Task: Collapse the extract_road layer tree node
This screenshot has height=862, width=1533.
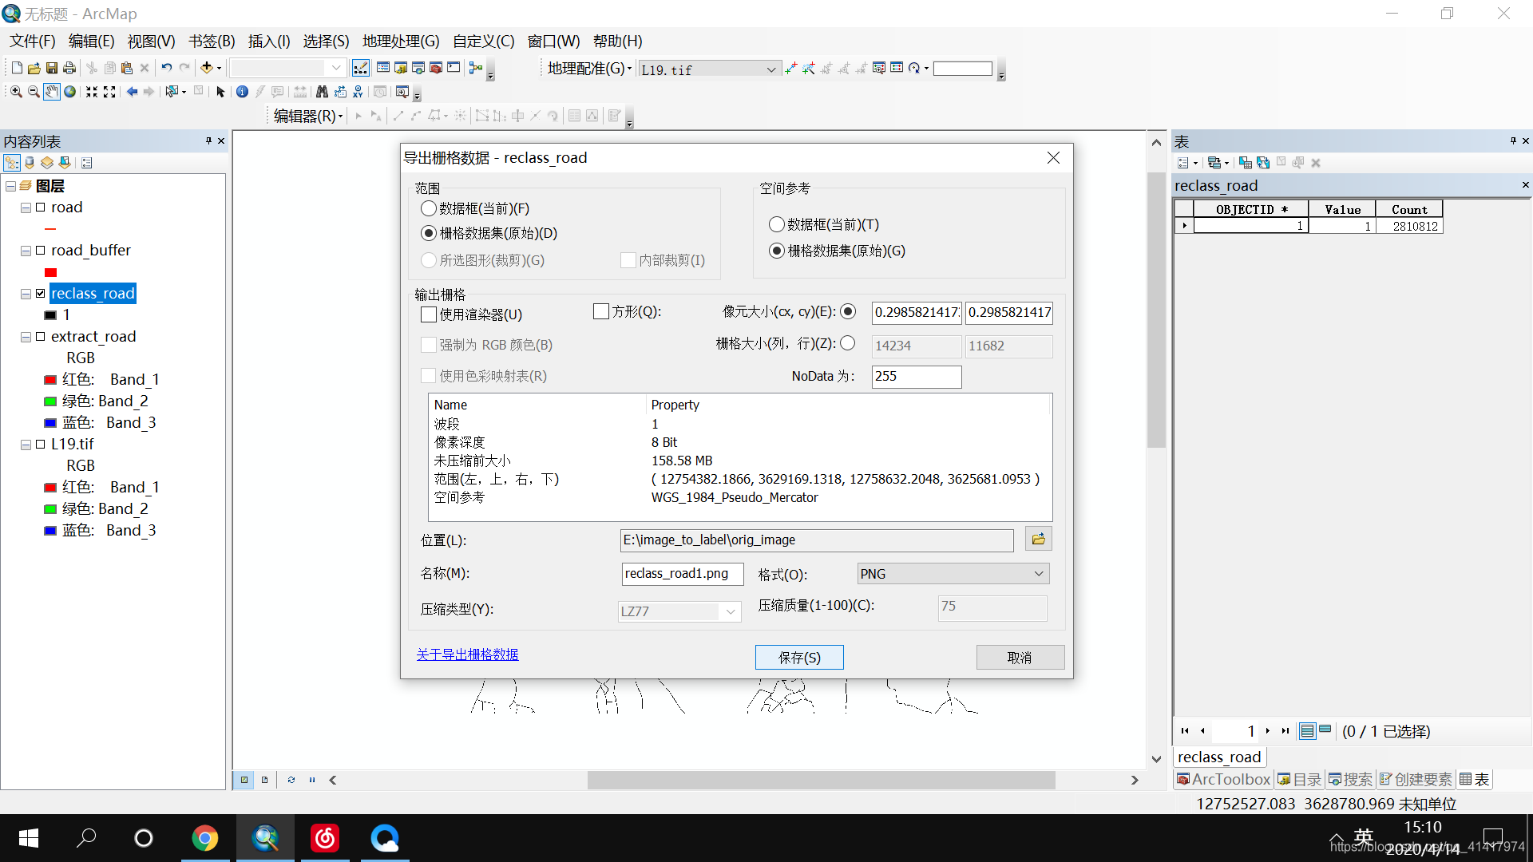Action: (26, 337)
